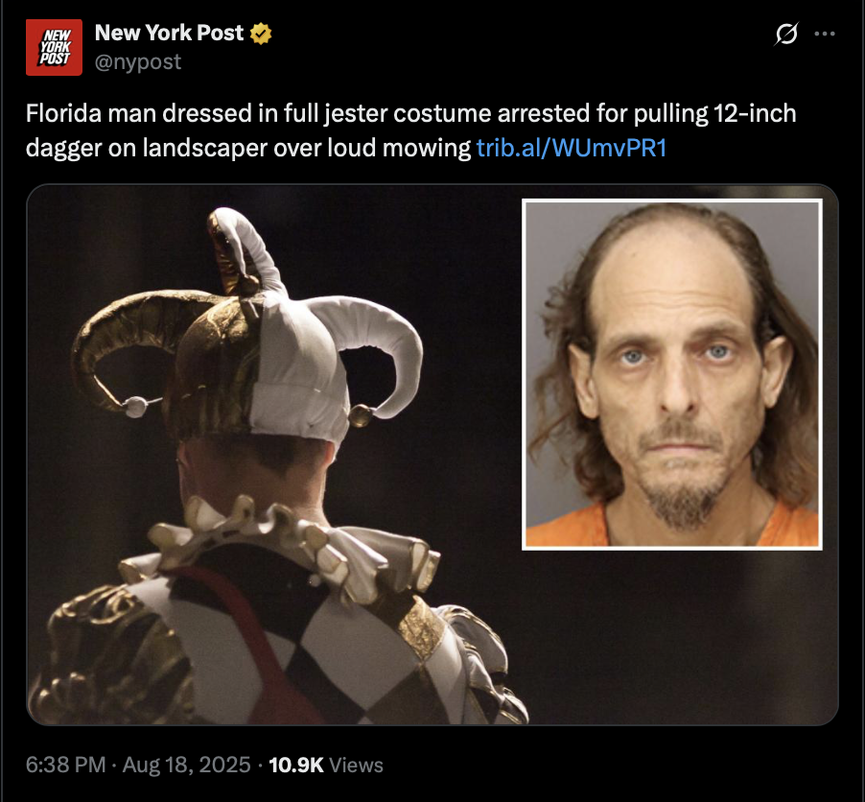Open the New York Post profile avatar
The image size is (865, 802).
click(54, 47)
